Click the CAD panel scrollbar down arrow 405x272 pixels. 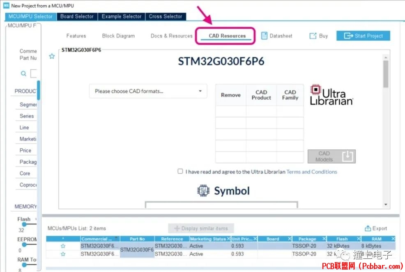pyautogui.click(x=386, y=205)
